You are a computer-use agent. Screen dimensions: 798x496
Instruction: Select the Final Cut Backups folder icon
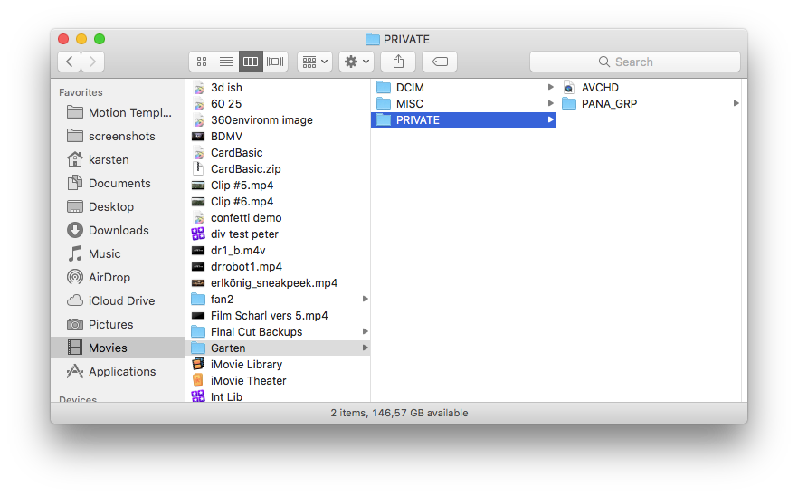pyautogui.click(x=198, y=331)
